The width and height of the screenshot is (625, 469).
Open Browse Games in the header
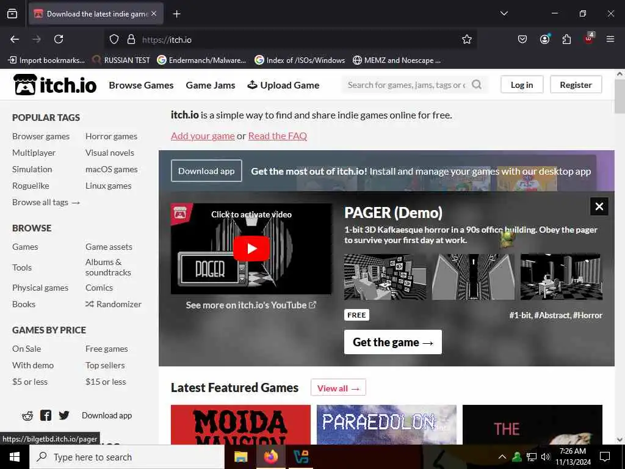coord(141,85)
